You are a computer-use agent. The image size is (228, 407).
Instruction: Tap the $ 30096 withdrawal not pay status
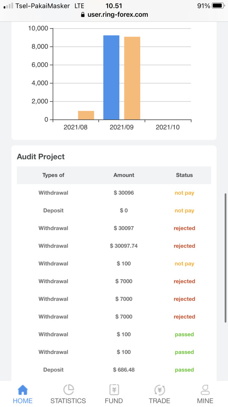184,193
